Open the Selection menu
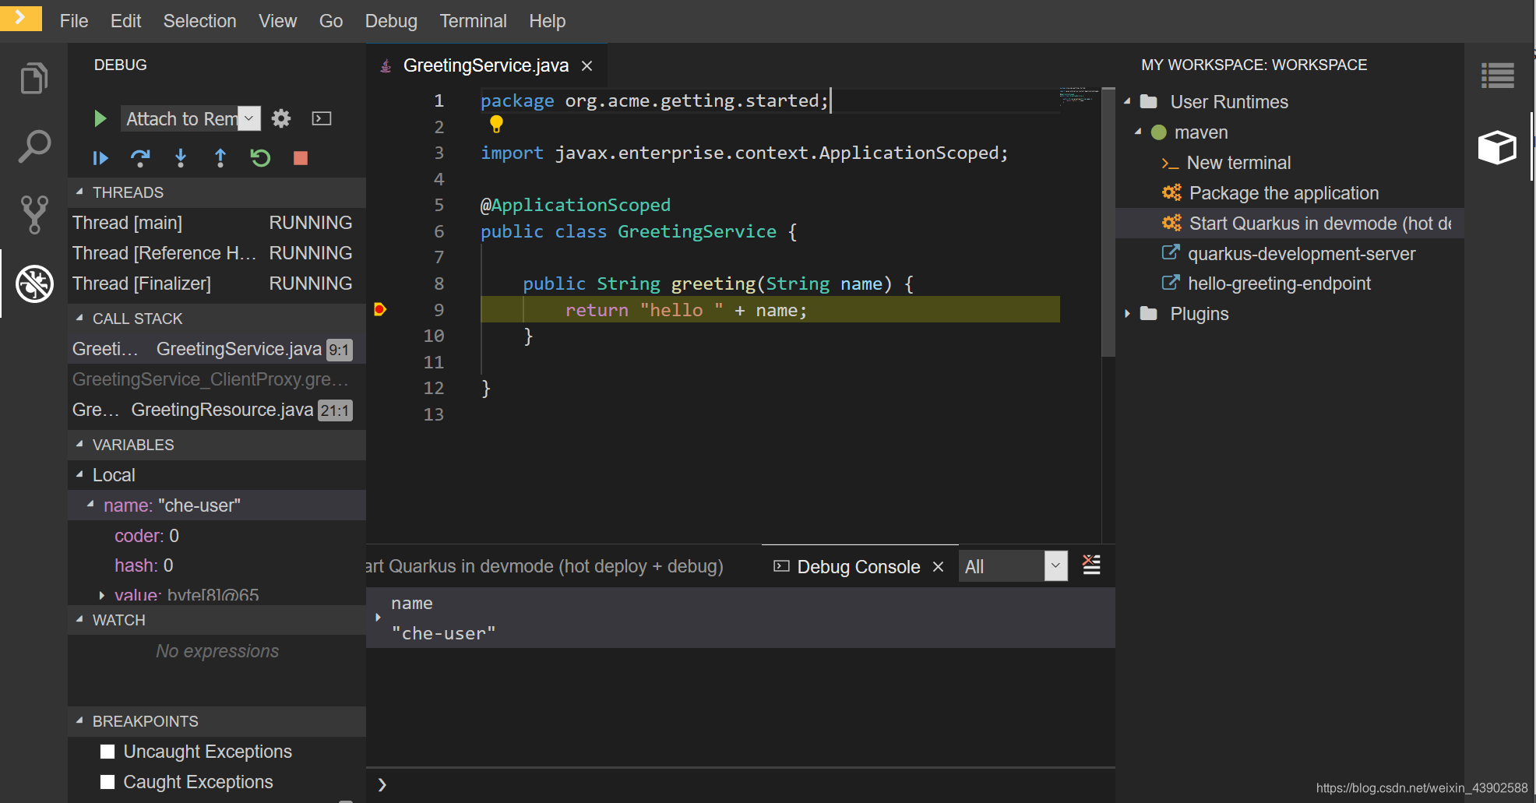Screen dimensions: 1536x803 click(199, 21)
